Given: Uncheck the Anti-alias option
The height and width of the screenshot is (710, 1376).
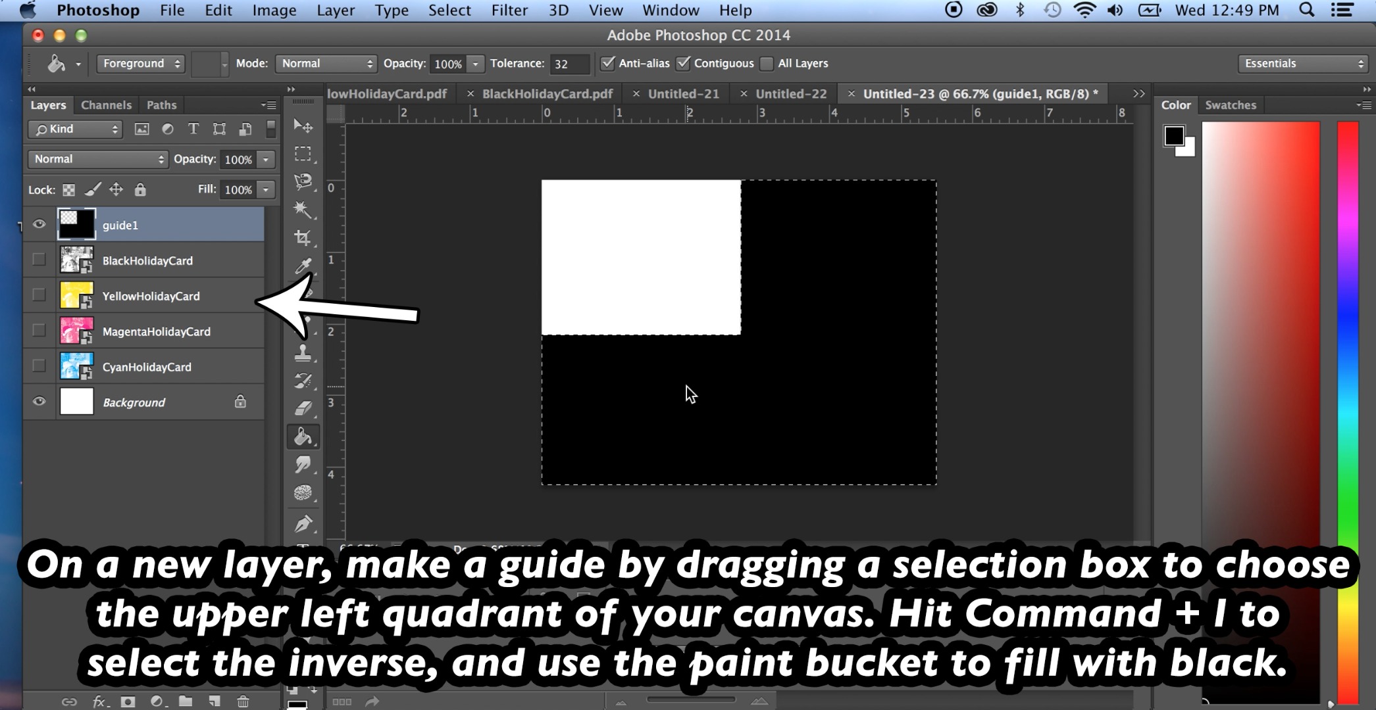Looking at the screenshot, I should tap(607, 63).
